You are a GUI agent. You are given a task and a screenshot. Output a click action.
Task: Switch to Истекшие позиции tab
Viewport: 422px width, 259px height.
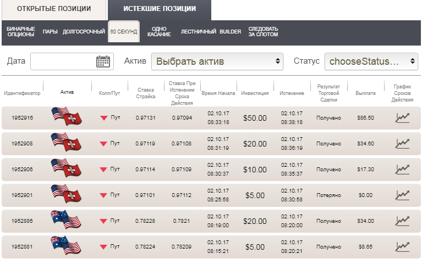coord(160,9)
